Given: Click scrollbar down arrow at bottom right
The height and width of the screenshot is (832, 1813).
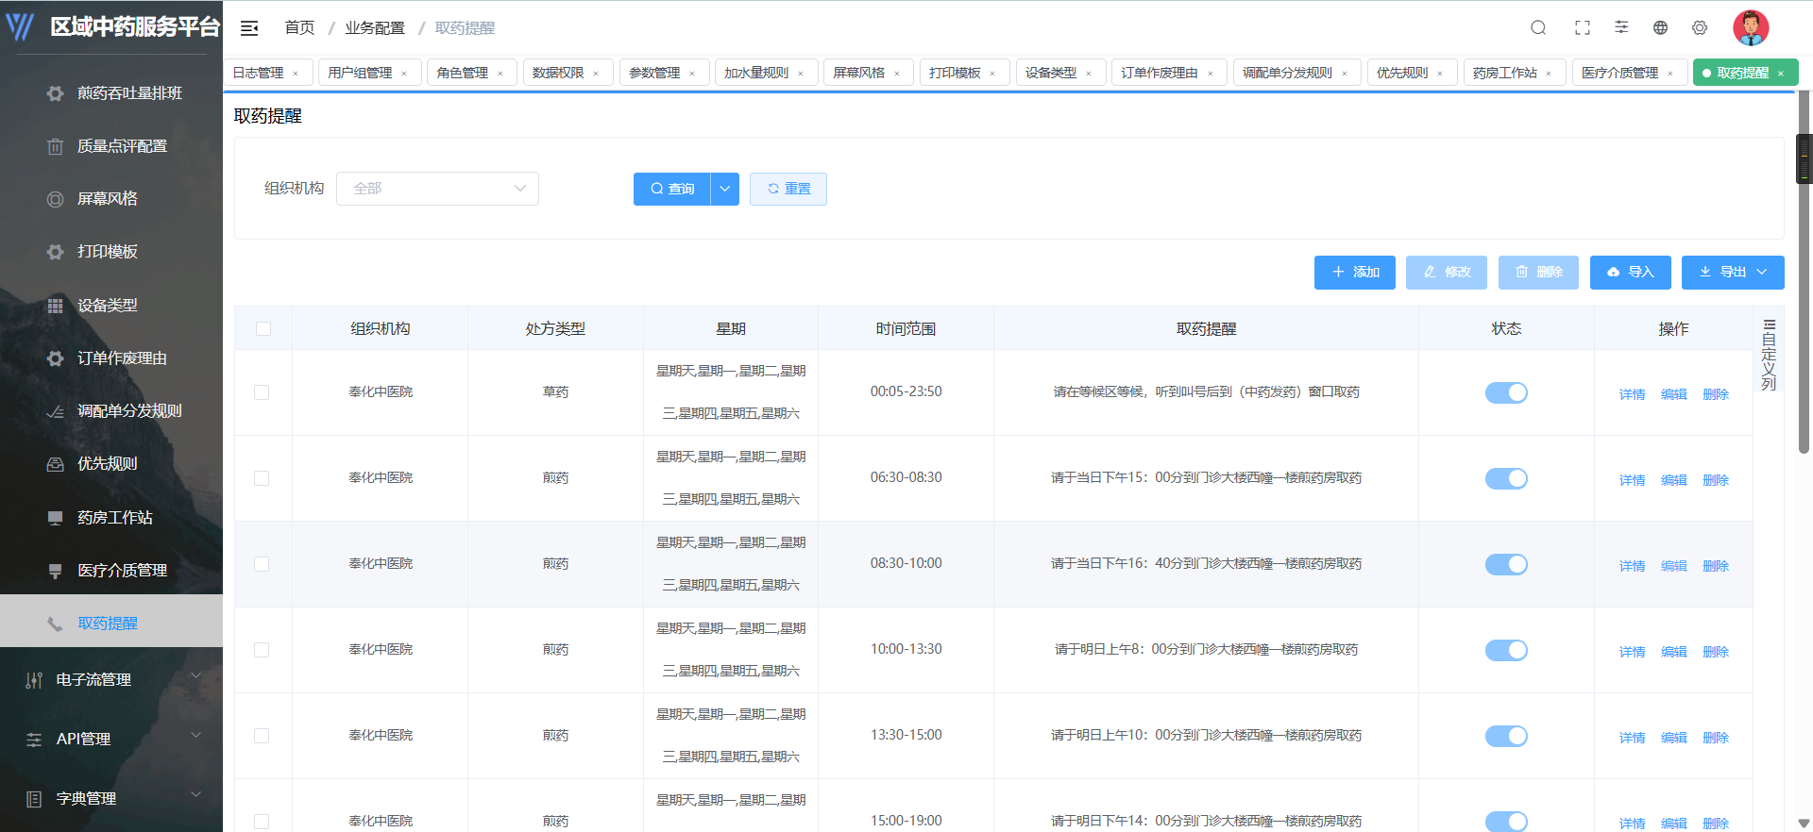Looking at the screenshot, I should pos(1804,824).
